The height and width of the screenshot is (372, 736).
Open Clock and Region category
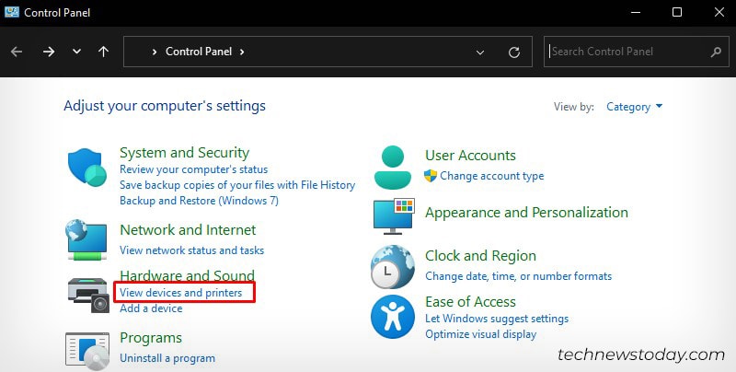480,255
